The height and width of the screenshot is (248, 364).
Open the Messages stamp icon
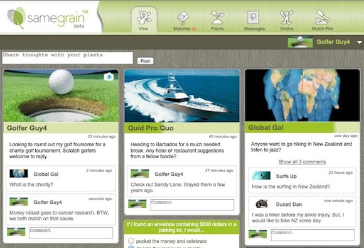coord(253,17)
